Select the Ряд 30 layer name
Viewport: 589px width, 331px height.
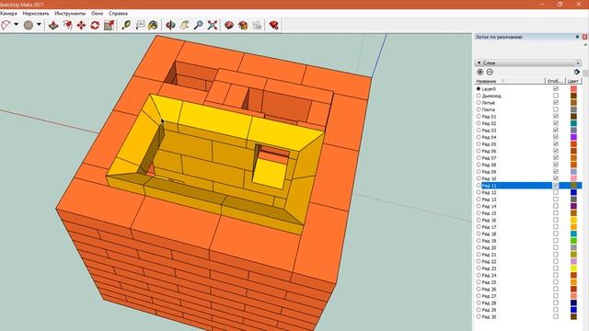(489, 316)
